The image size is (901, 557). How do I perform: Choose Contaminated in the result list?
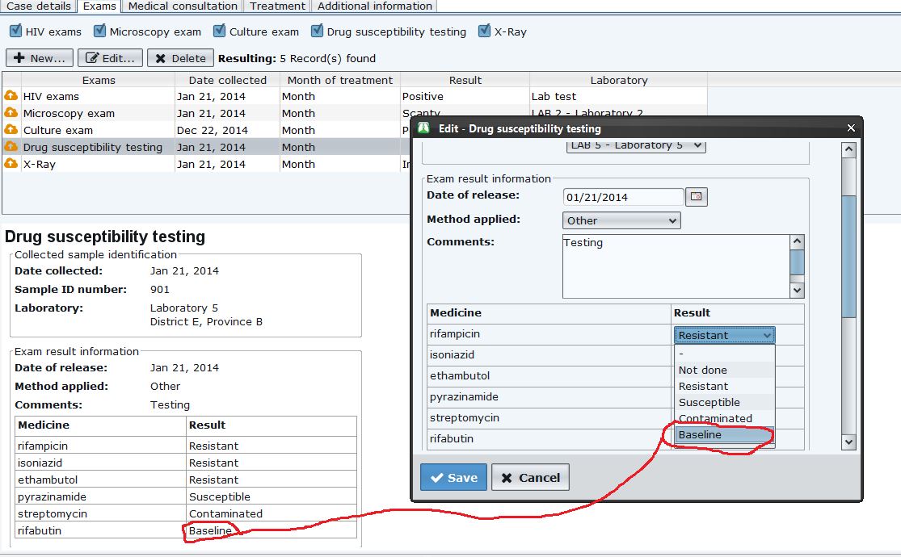(x=724, y=418)
